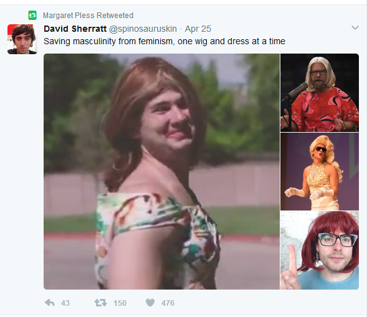Retweet using the retweet arrows icon
Viewport: 367px width, 317px height.
pyautogui.click(x=101, y=303)
